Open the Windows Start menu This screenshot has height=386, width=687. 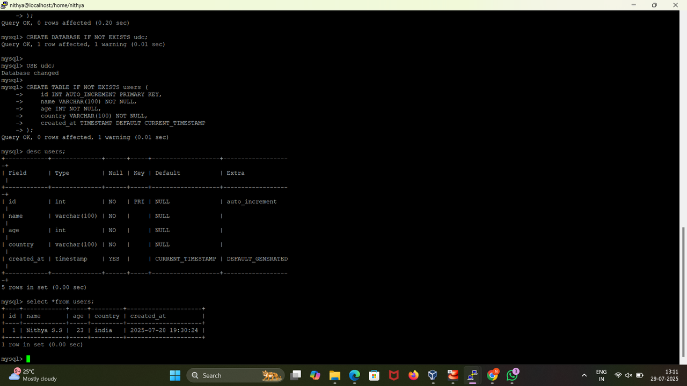[175, 375]
